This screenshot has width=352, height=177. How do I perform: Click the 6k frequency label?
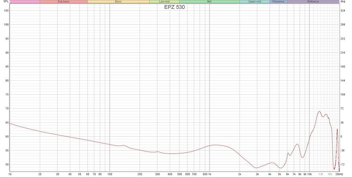(x=287, y=174)
